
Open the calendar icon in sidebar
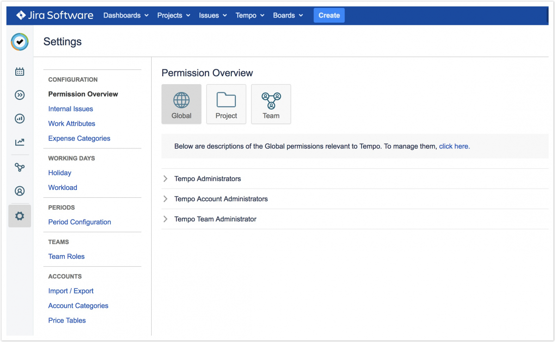tap(19, 72)
